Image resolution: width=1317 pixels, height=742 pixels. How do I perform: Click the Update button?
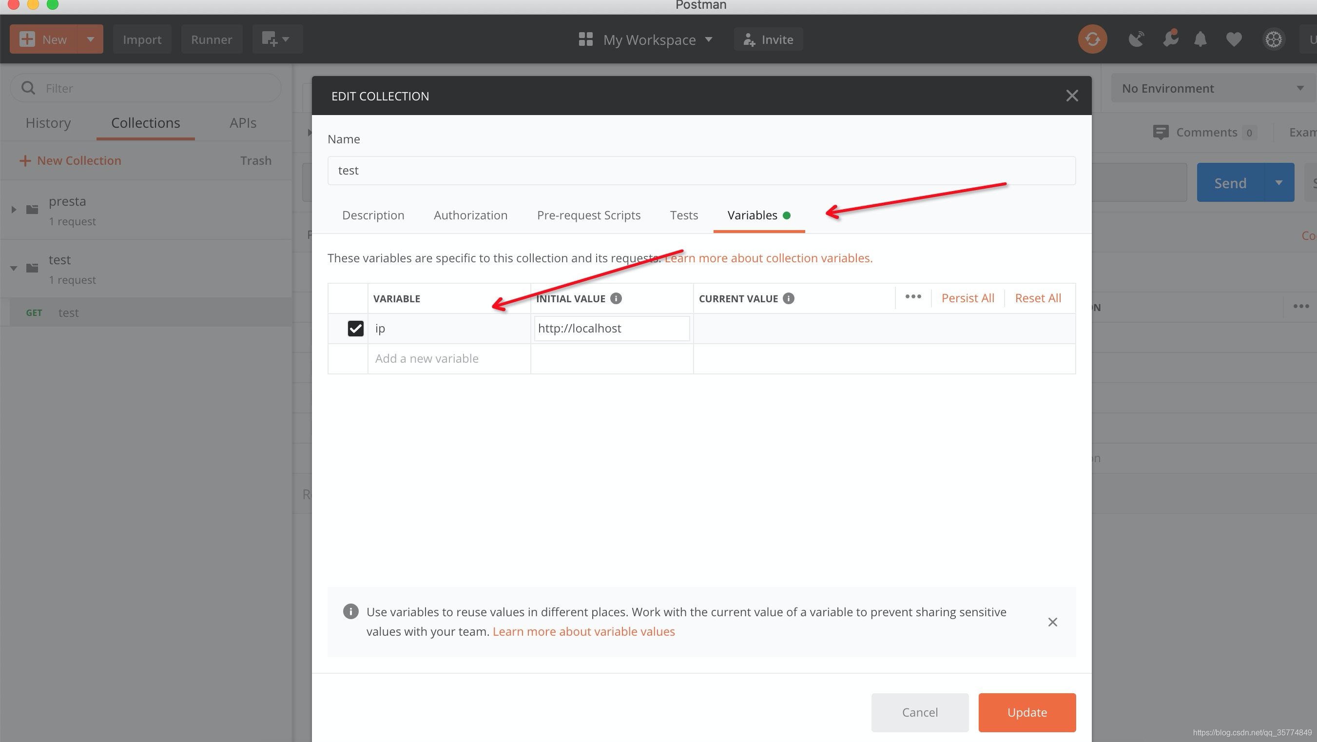click(x=1026, y=712)
